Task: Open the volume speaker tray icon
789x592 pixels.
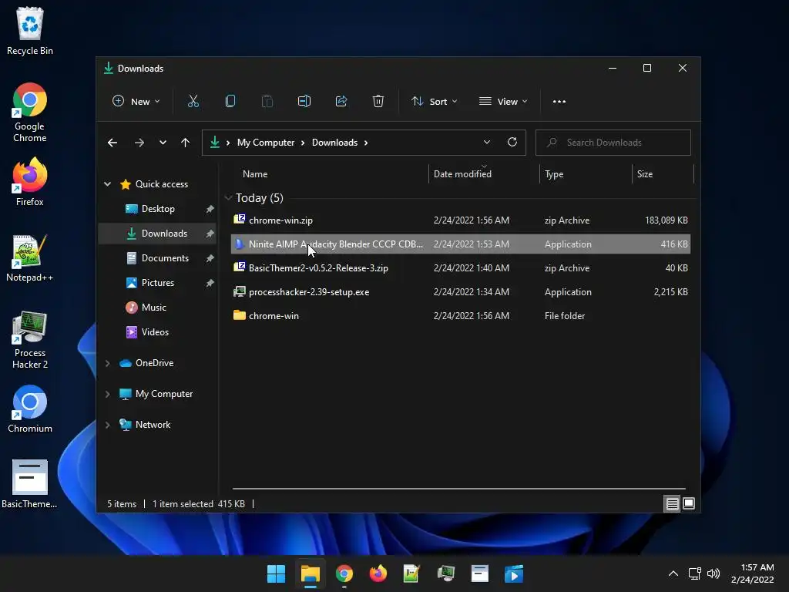Action: click(x=713, y=573)
